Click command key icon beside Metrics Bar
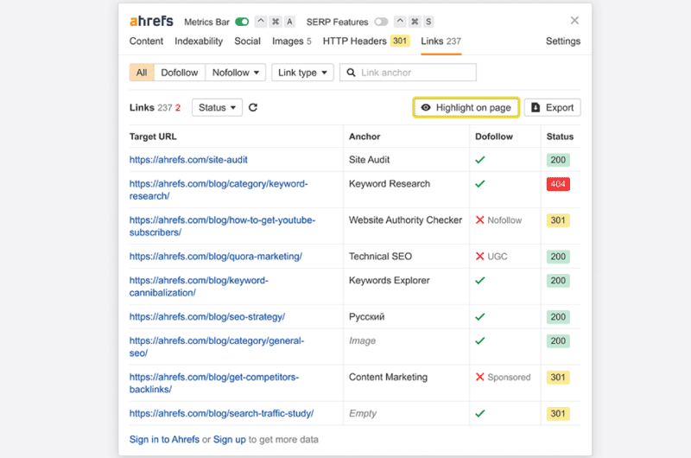 tap(276, 22)
